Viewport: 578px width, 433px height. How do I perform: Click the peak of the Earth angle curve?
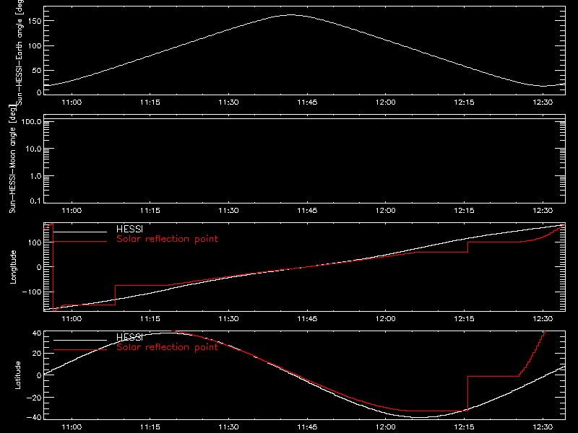click(x=291, y=15)
